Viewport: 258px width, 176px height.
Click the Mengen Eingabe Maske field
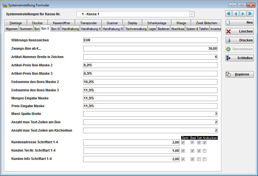click(150, 98)
